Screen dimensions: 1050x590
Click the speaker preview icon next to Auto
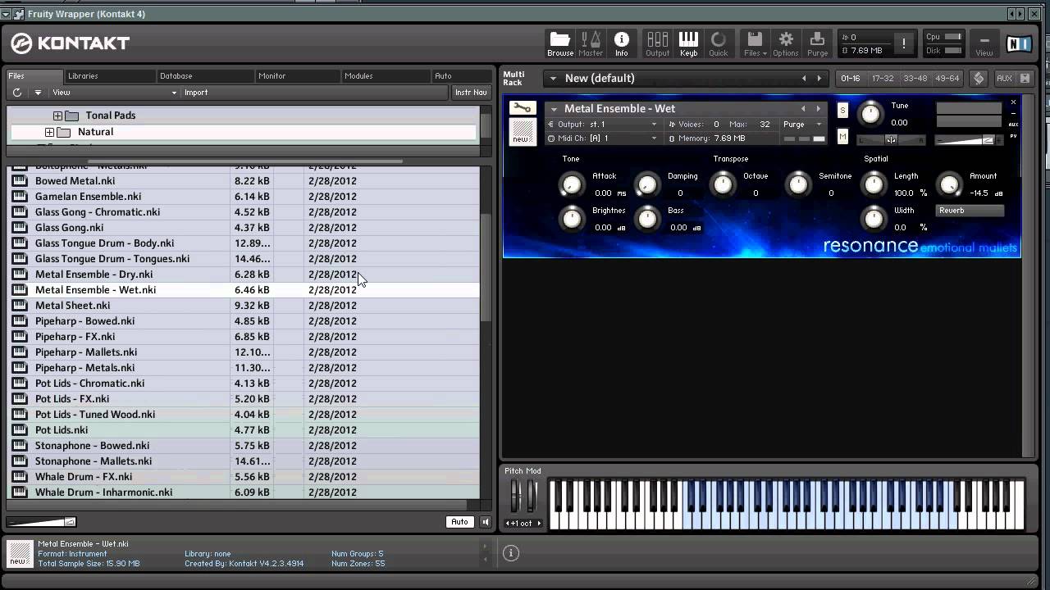486,522
